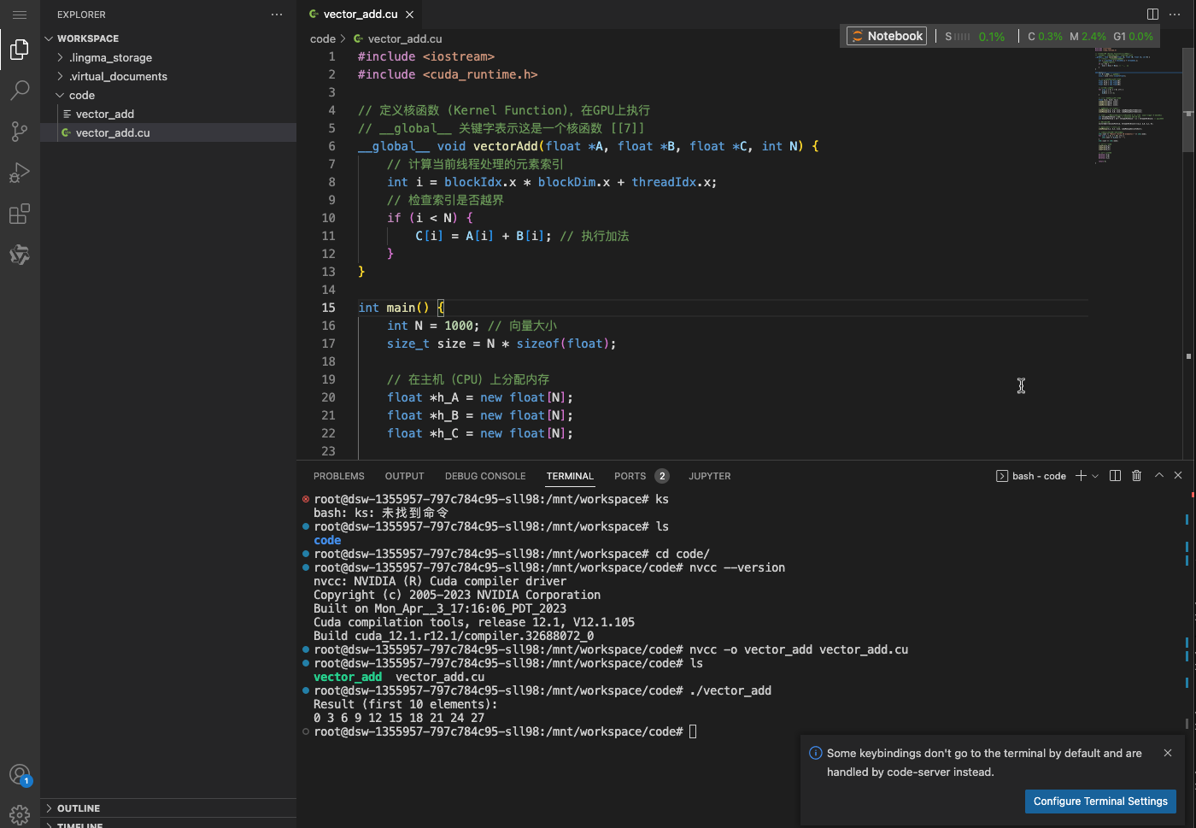The width and height of the screenshot is (1196, 828).
Task: Switch to the PORTS tab
Action: click(x=630, y=476)
